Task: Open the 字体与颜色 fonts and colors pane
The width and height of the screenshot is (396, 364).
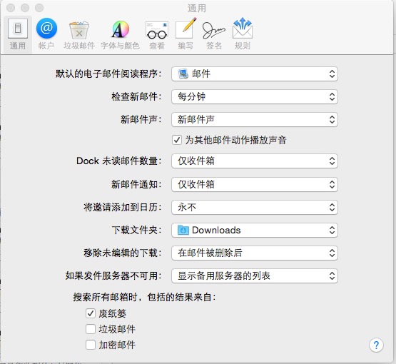Action: point(120,34)
